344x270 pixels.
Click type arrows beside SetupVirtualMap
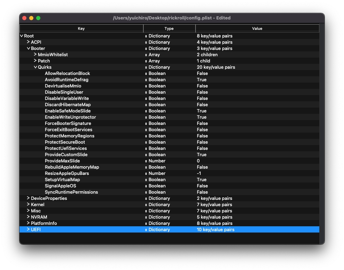tap(146, 180)
